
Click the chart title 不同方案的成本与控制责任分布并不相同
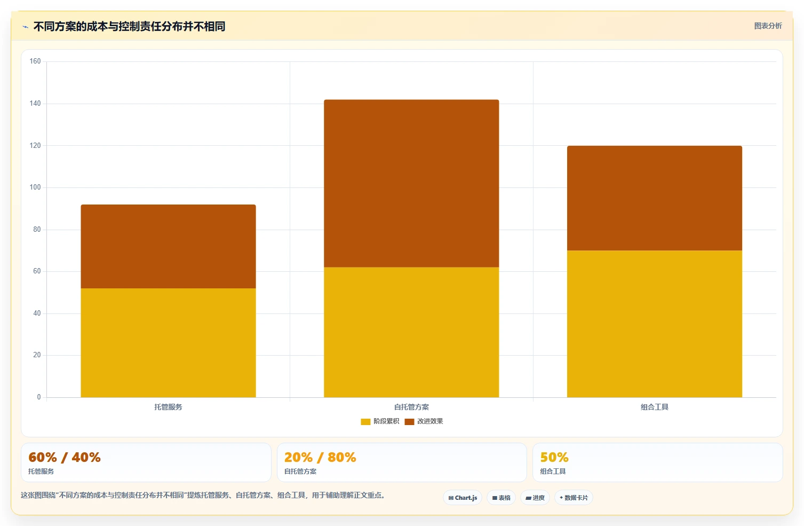point(129,26)
